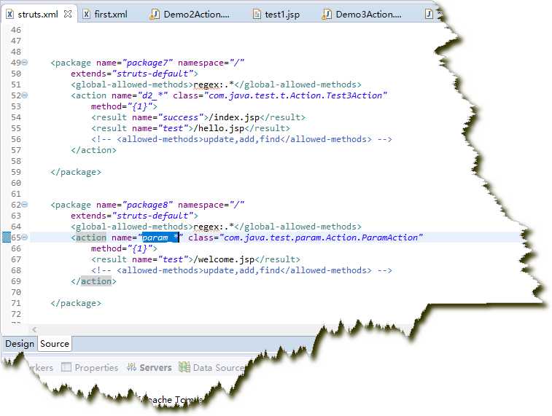The image size is (552, 416).
Task: Click the method="{1}" on line 53
Action: pyautogui.click(x=124, y=106)
